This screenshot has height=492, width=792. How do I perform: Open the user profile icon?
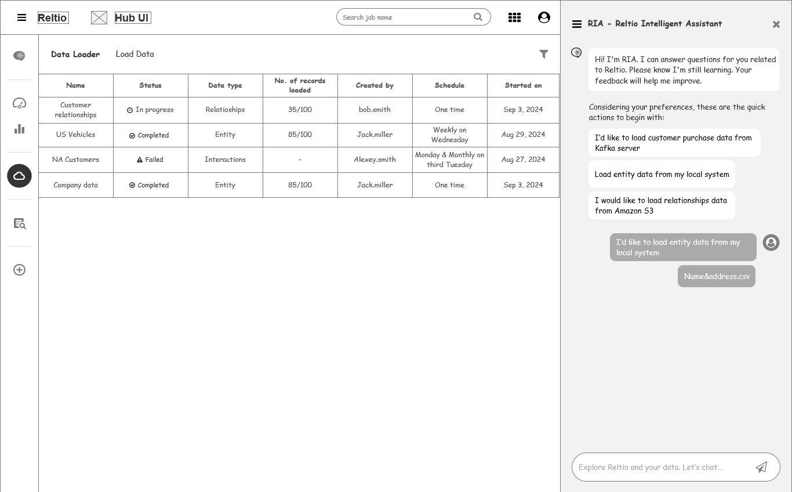click(x=544, y=17)
